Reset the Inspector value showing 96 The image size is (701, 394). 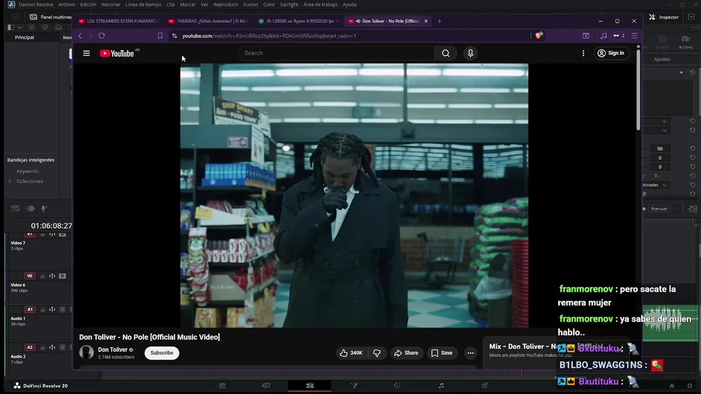pos(692,148)
